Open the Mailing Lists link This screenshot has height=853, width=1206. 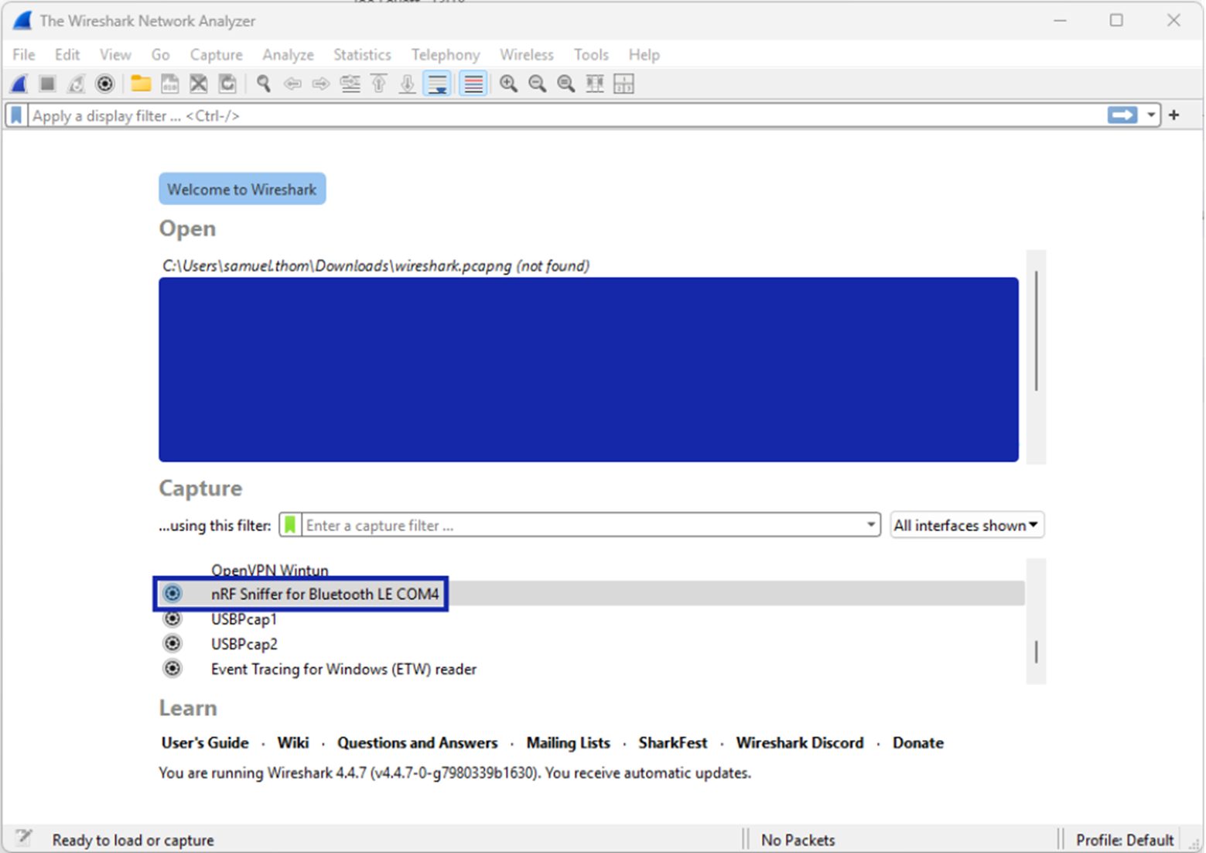click(569, 742)
